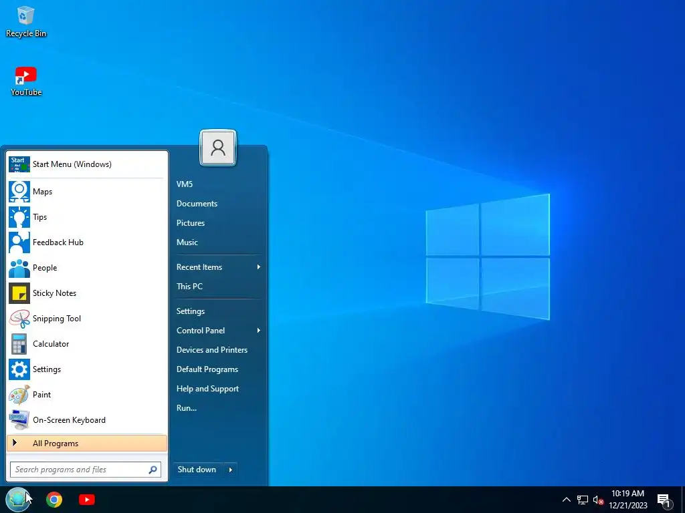
Task: Open the Recycle Bin desktop icon
Action: point(26,22)
